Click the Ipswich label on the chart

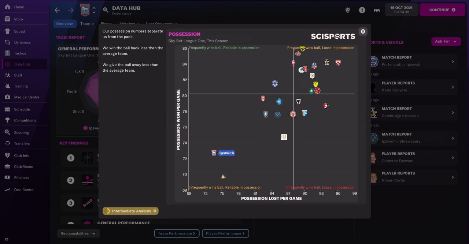(x=226, y=153)
